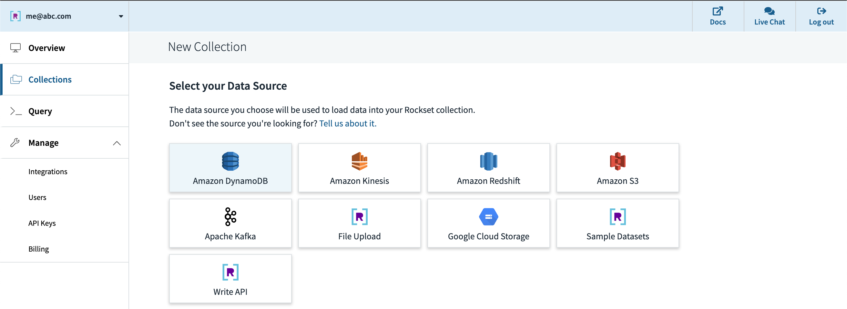Click the Sample Datasets Rockset icon

pyautogui.click(x=617, y=217)
